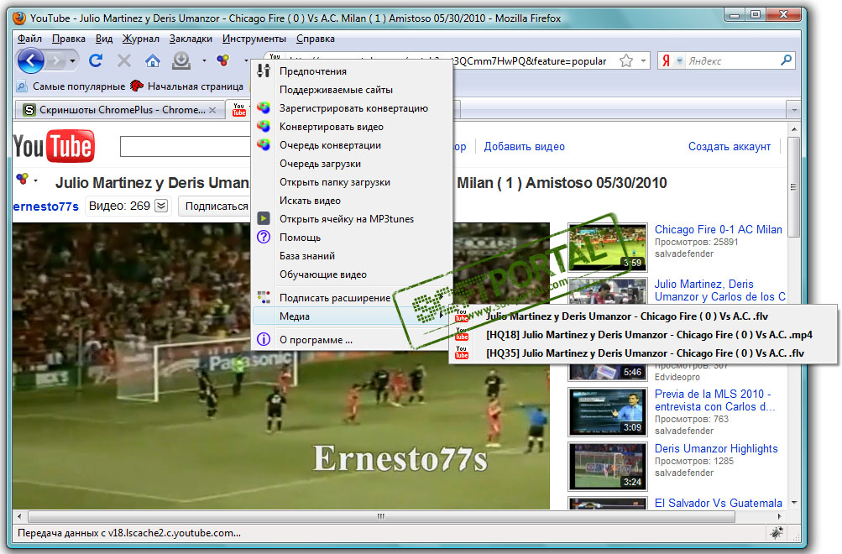Click the horizontal scrollbar thumb
The width and height of the screenshot is (842, 554).
tap(381, 516)
